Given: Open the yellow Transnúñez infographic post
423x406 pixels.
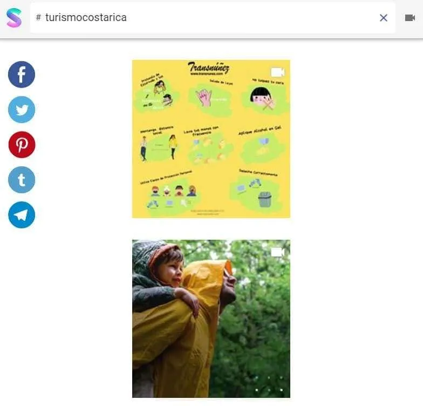Looking at the screenshot, I should click(211, 139).
